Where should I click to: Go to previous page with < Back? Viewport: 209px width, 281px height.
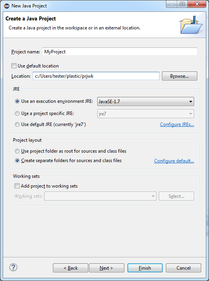click(x=71, y=268)
